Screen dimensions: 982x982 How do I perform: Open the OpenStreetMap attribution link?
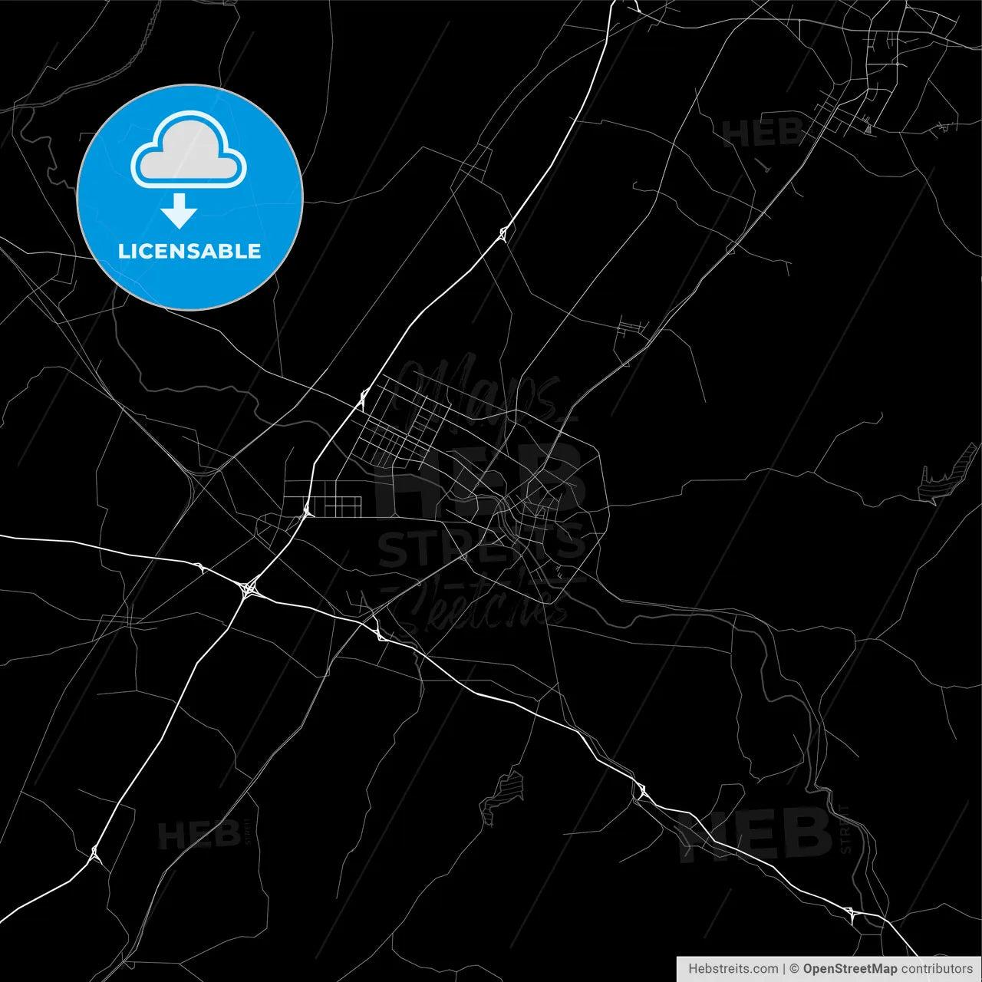coord(850,969)
